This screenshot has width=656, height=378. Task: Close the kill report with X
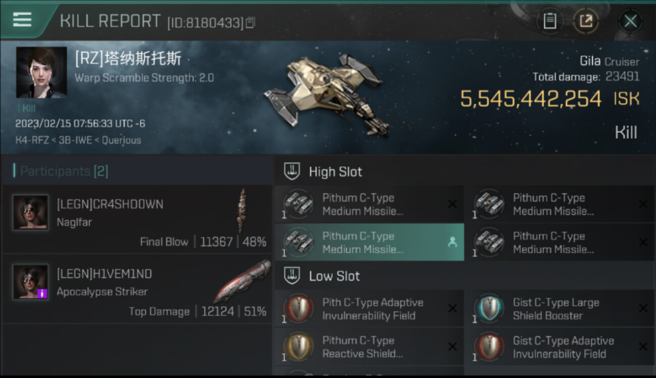pyautogui.click(x=630, y=21)
